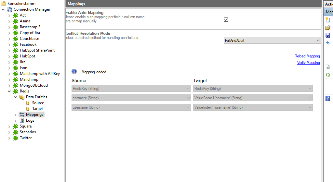This screenshot has height=182, width=333.
Task: Open the Conflict Resolution Mode dropdown
Action: click(x=272, y=41)
